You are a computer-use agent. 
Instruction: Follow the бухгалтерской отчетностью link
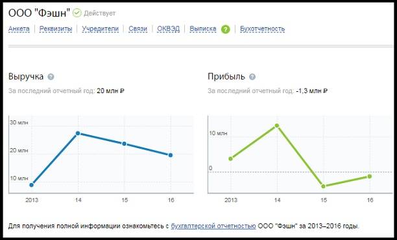(x=213, y=226)
